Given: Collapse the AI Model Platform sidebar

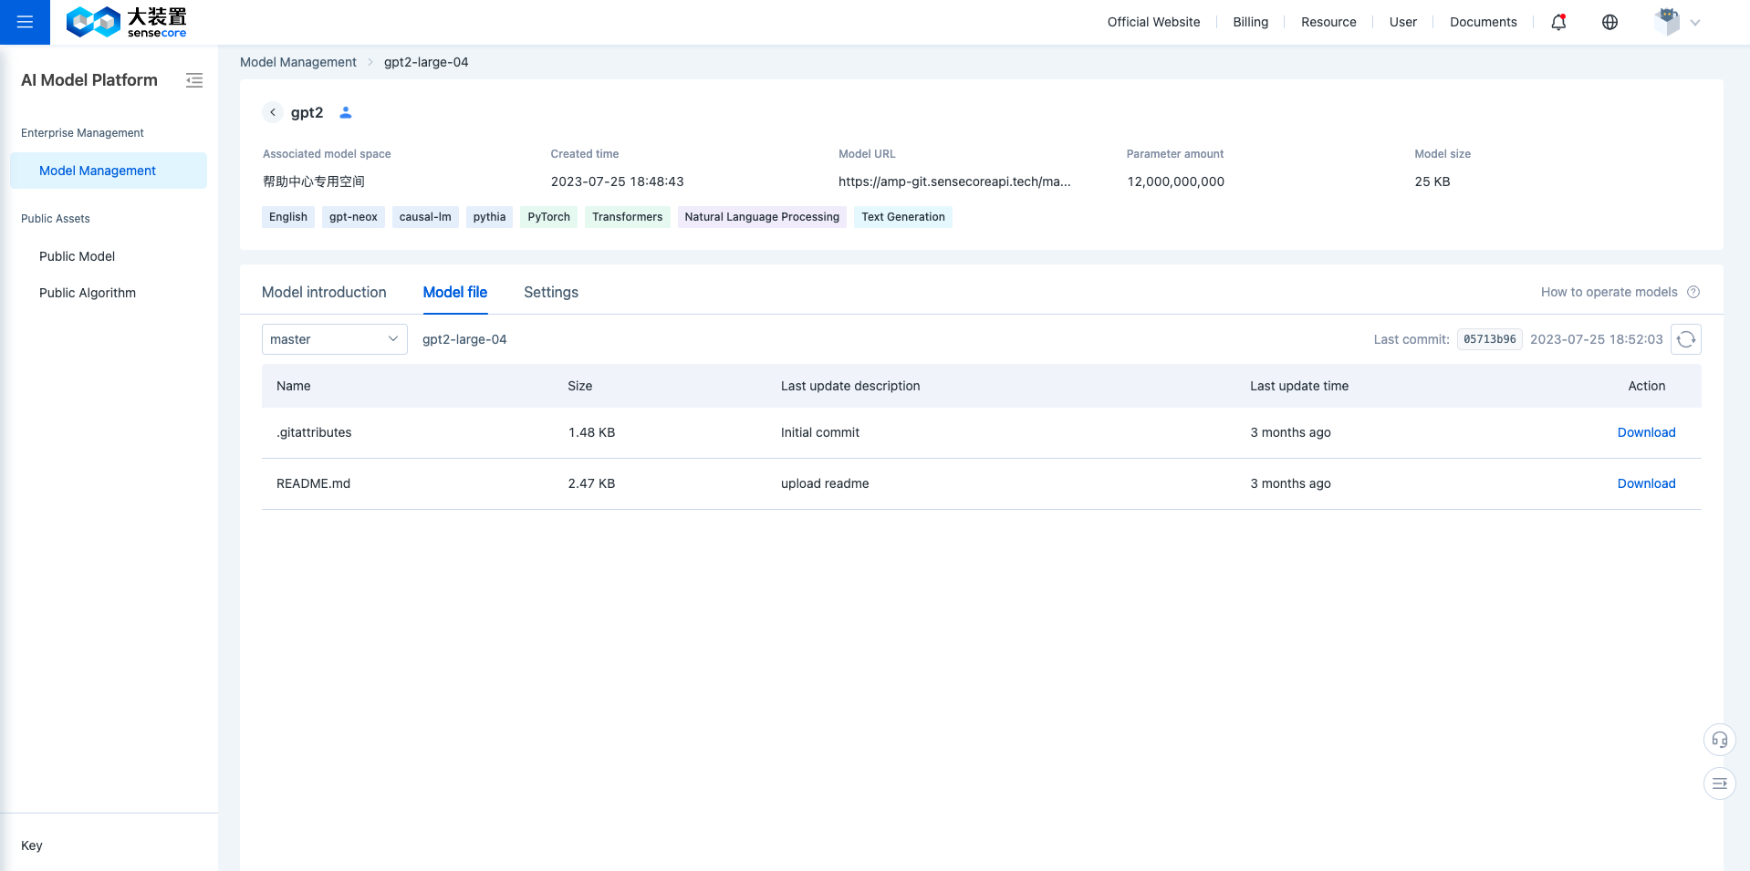Looking at the screenshot, I should coord(194,80).
